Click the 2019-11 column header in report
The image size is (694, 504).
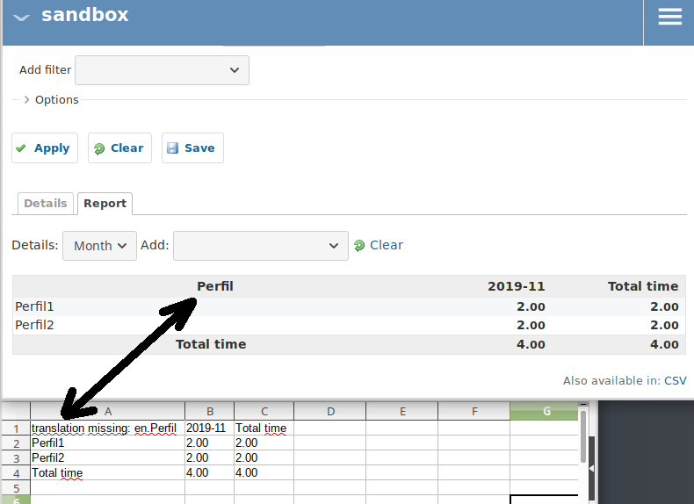point(516,286)
